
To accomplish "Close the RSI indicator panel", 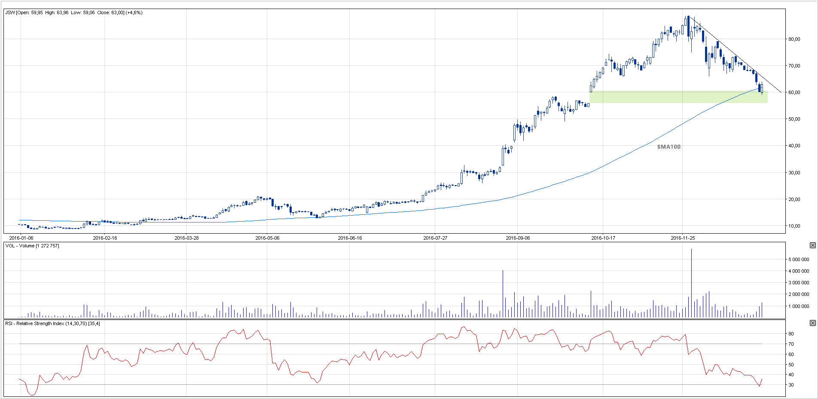I will point(812,323).
